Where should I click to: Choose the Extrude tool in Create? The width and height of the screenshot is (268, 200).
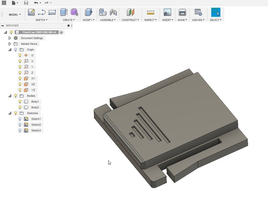click(64, 12)
